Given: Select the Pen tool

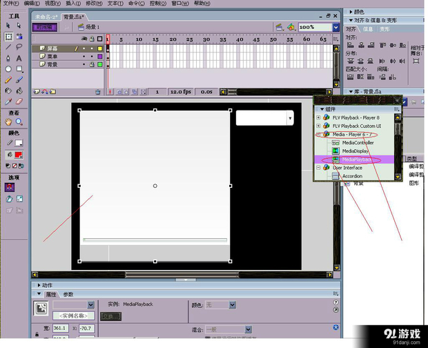Looking at the screenshot, I should pyautogui.click(x=8, y=58).
